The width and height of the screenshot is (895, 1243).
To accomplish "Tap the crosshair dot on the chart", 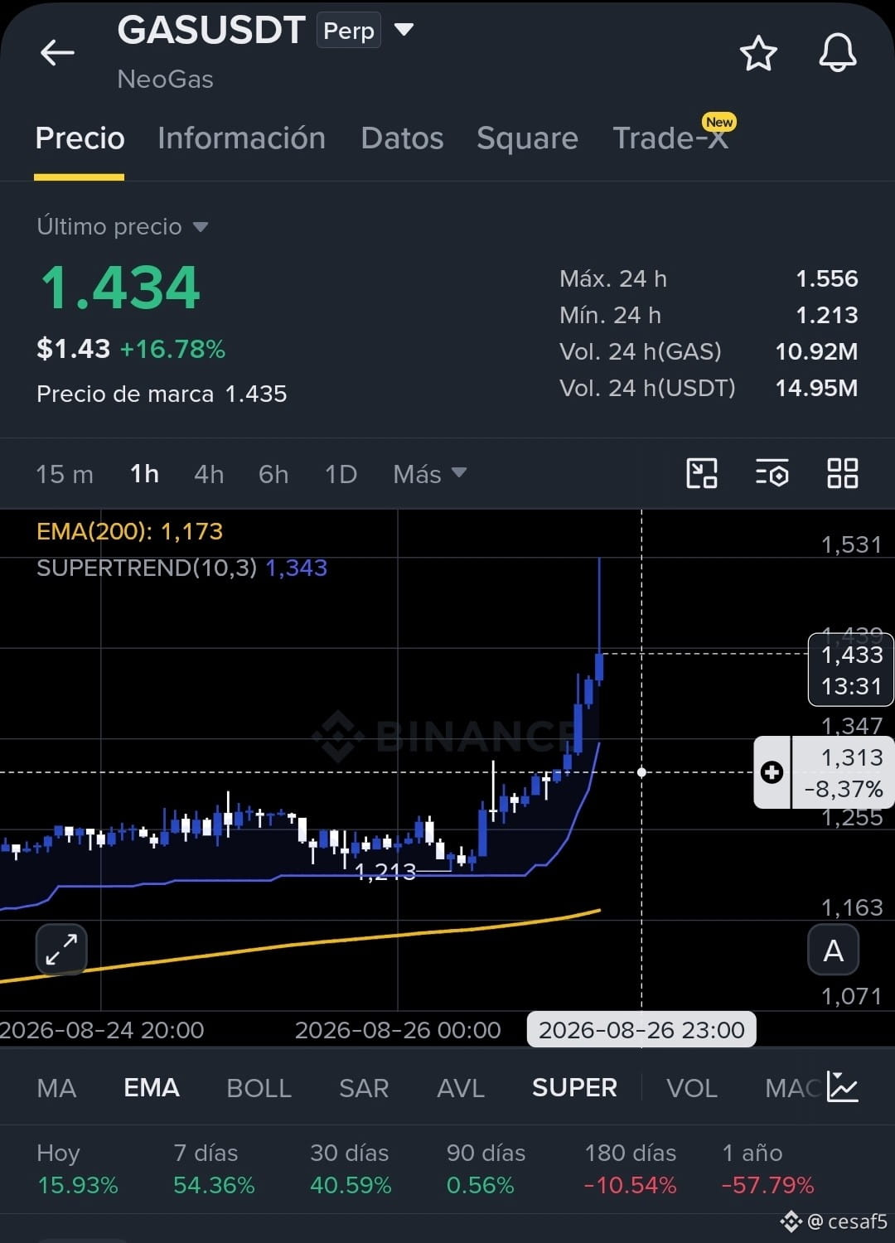I will 641,772.
